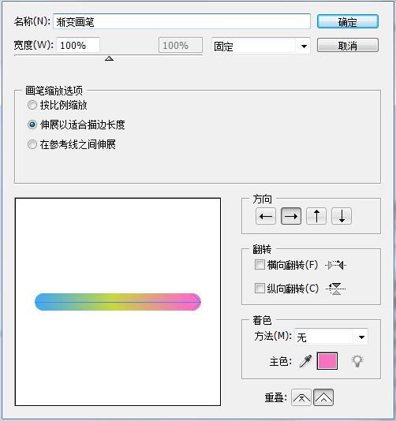The width and height of the screenshot is (396, 421).
Task: Open the 固定 width type dropdown
Action: (x=261, y=47)
